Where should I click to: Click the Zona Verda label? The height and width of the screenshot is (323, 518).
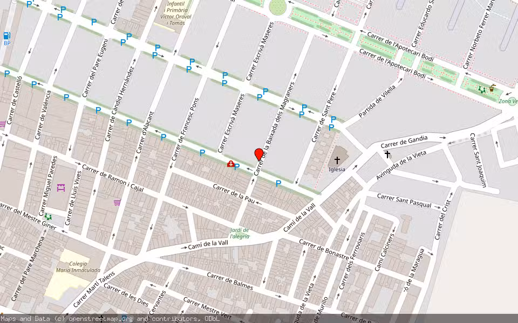click(507, 100)
